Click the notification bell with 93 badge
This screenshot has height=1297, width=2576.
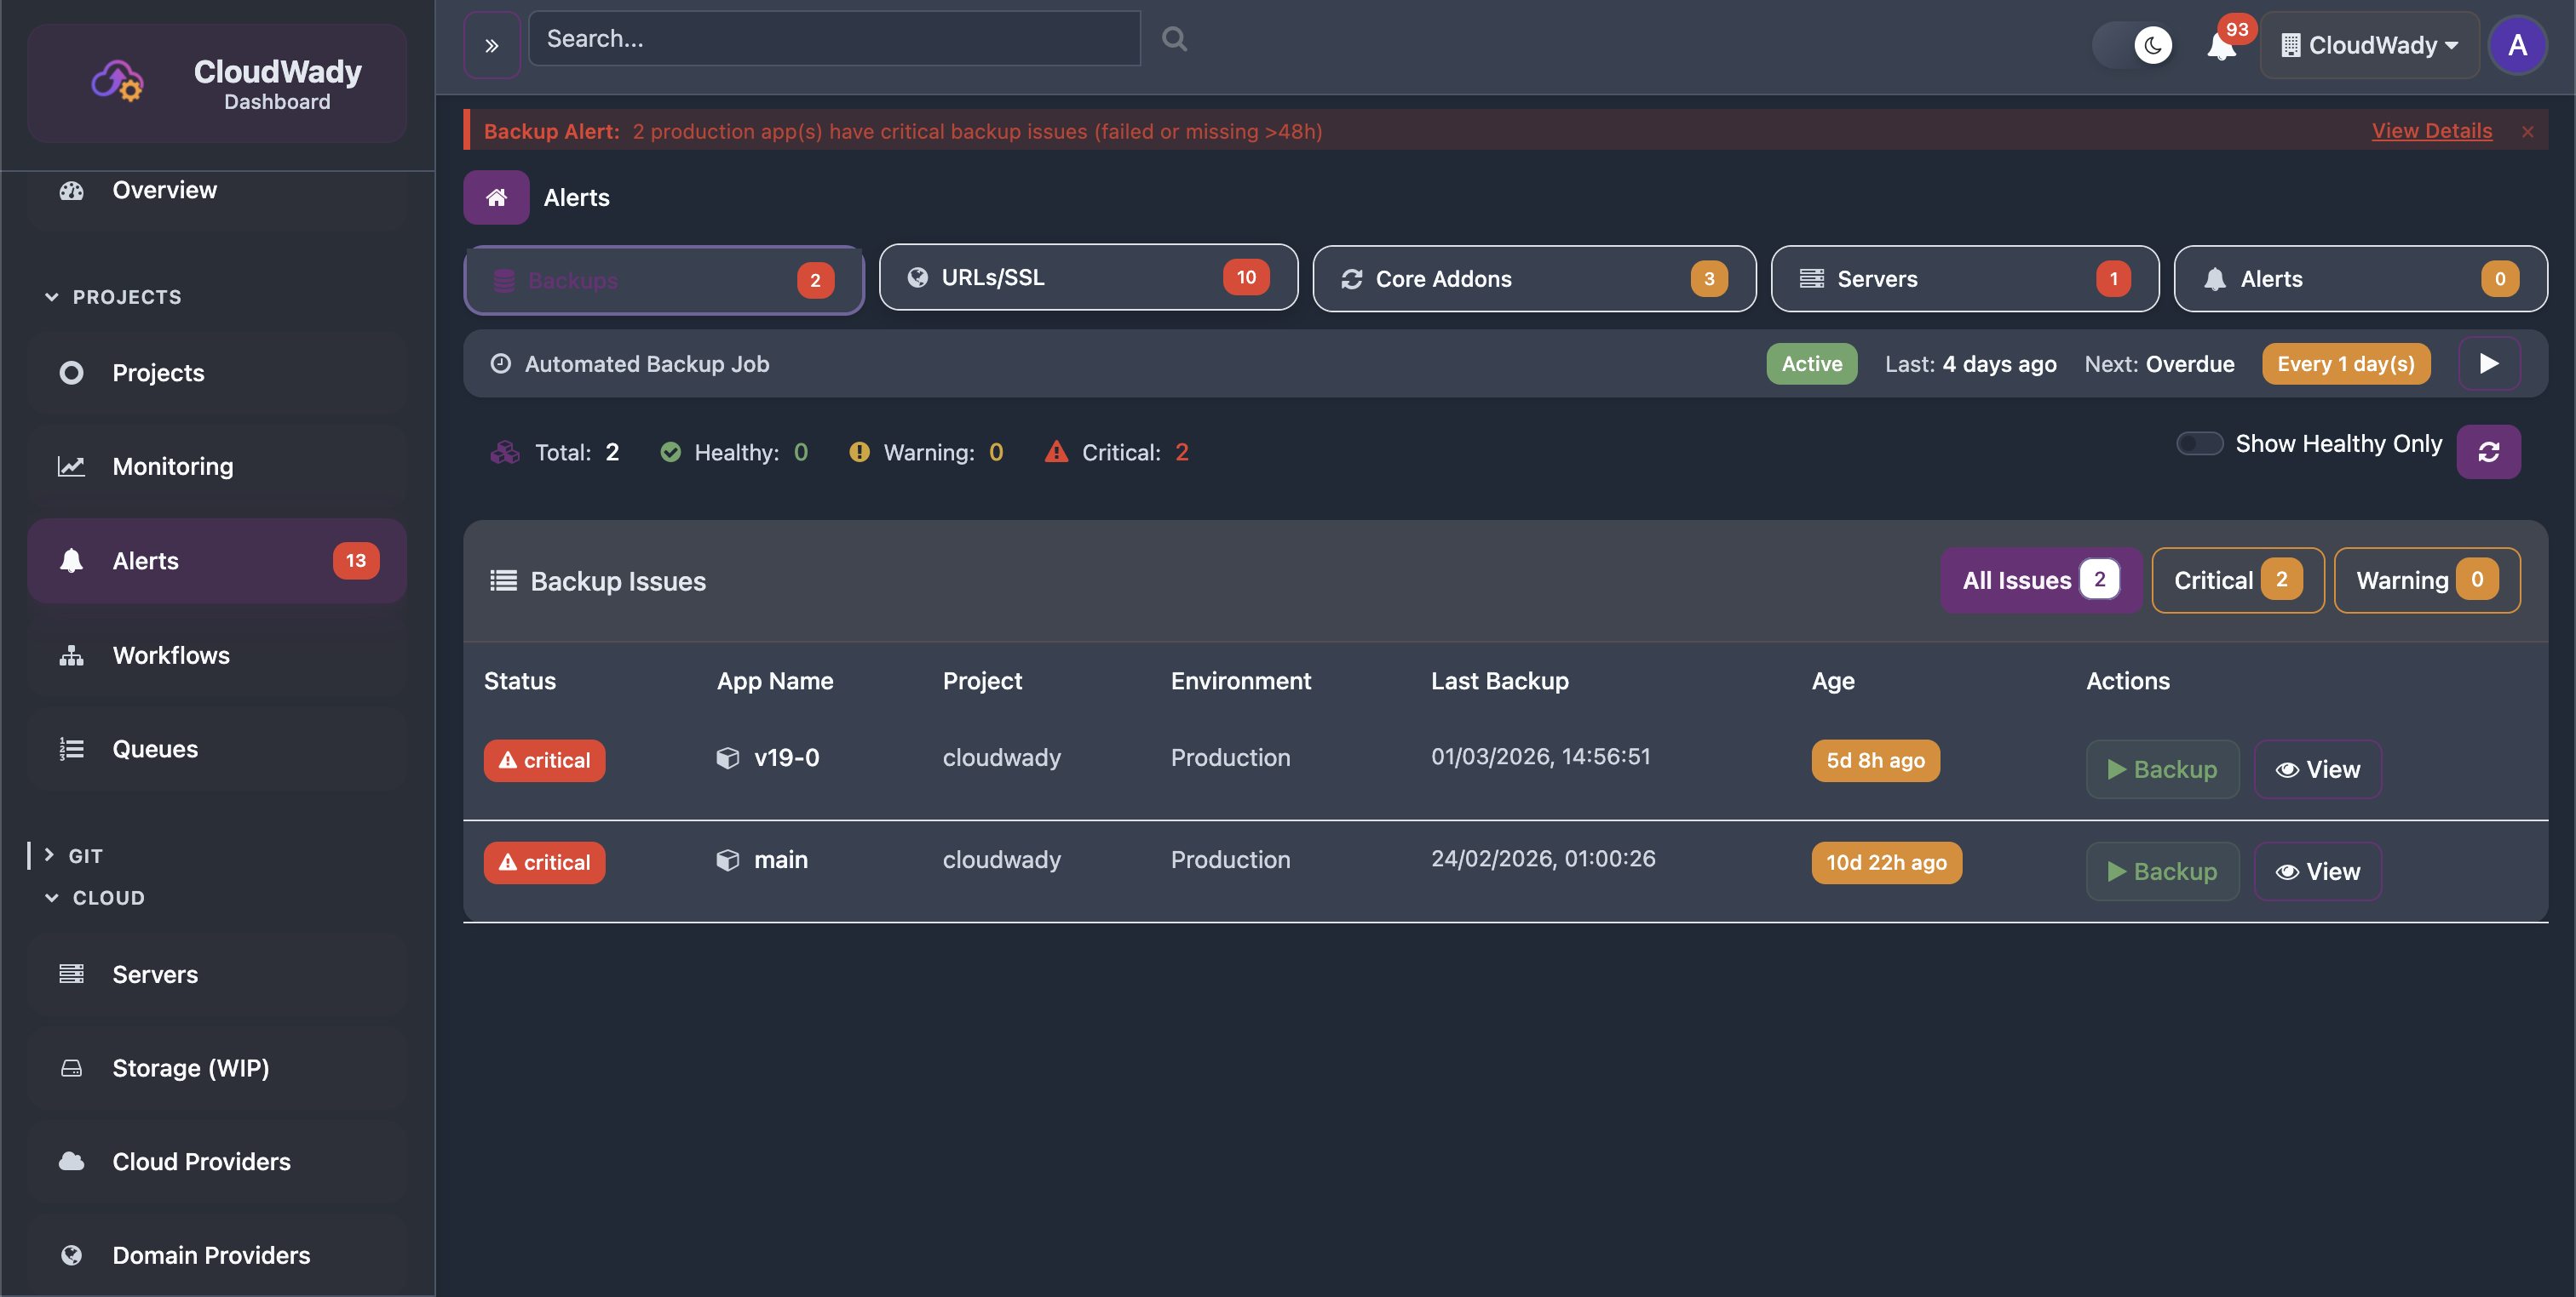[x=2221, y=46]
